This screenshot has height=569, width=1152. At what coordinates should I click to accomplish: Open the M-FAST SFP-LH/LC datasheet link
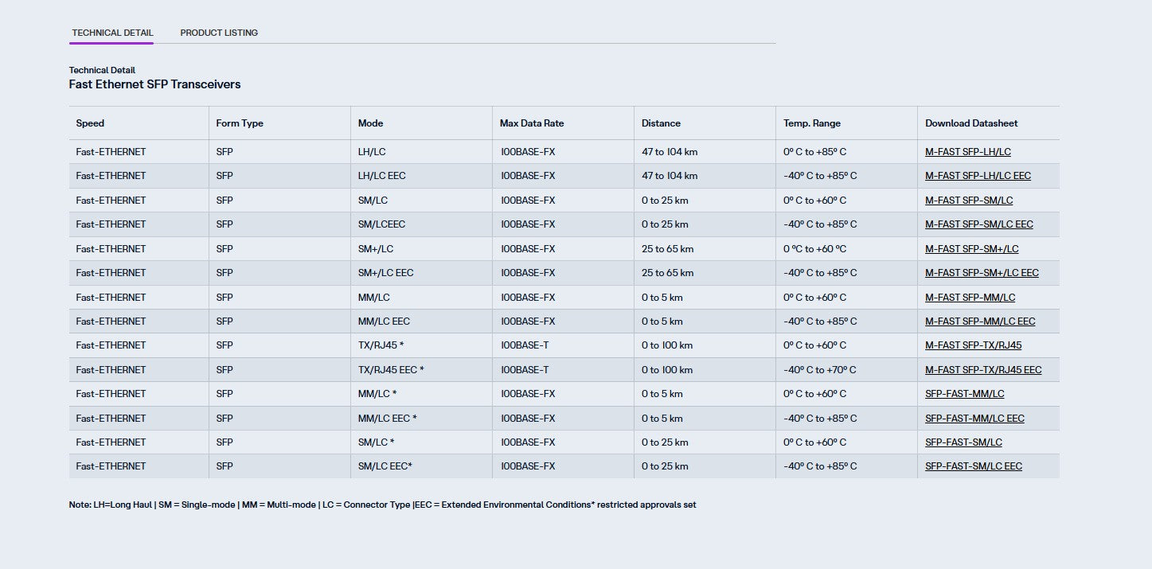coord(967,152)
